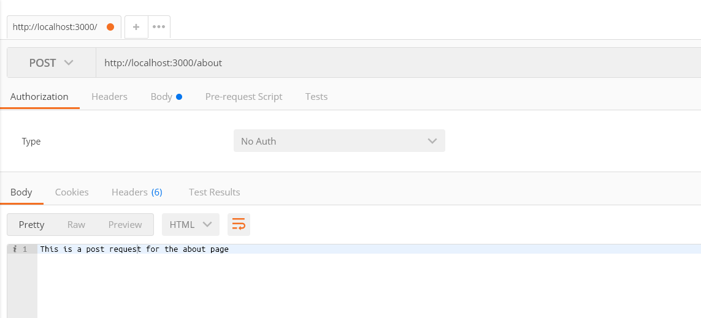Expand the No Auth type dropdown
The width and height of the screenshot is (701, 318).
339,141
